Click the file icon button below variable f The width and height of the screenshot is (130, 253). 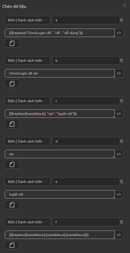coord(12,245)
